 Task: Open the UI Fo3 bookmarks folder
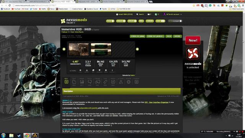[x=111, y=9]
